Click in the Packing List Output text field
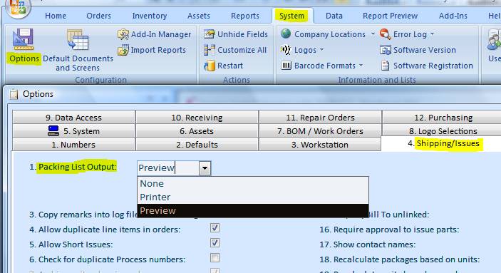 168,168
